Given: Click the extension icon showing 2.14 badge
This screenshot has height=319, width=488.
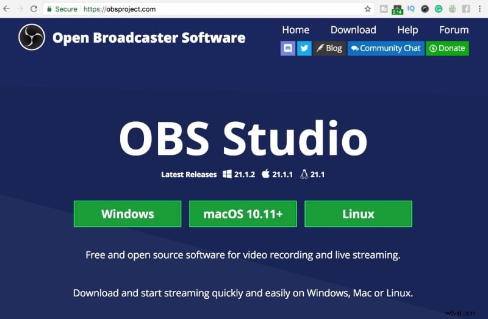Looking at the screenshot, I should click(x=398, y=9).
